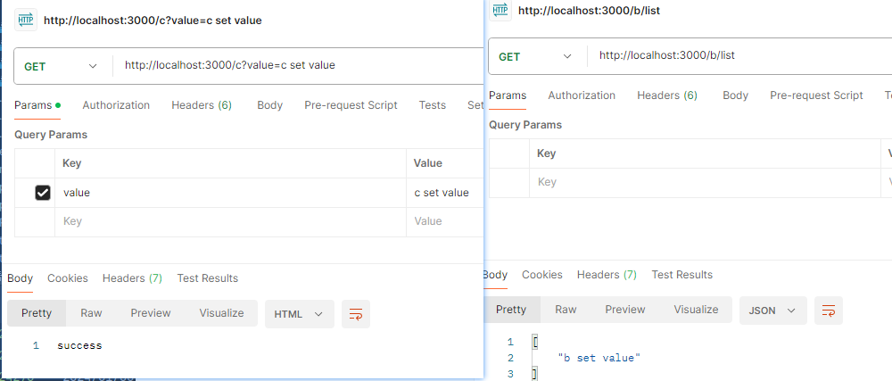This screenshot has width=892, height=381.
Task: Click the HTTP icon in the right request title
Action: (x=500, y=10)
